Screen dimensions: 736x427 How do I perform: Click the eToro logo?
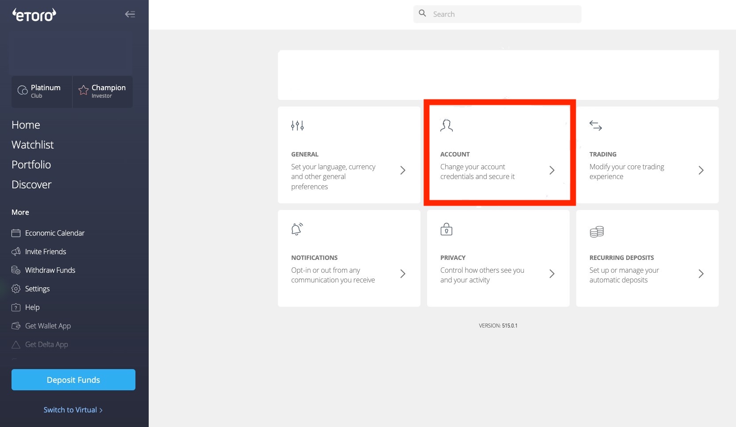tap(34, 15)
